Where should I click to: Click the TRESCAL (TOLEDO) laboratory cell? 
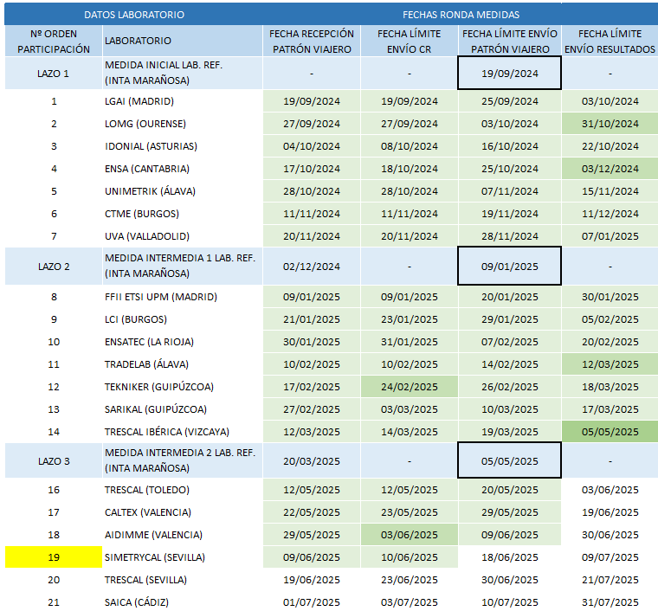pos(183,490)
